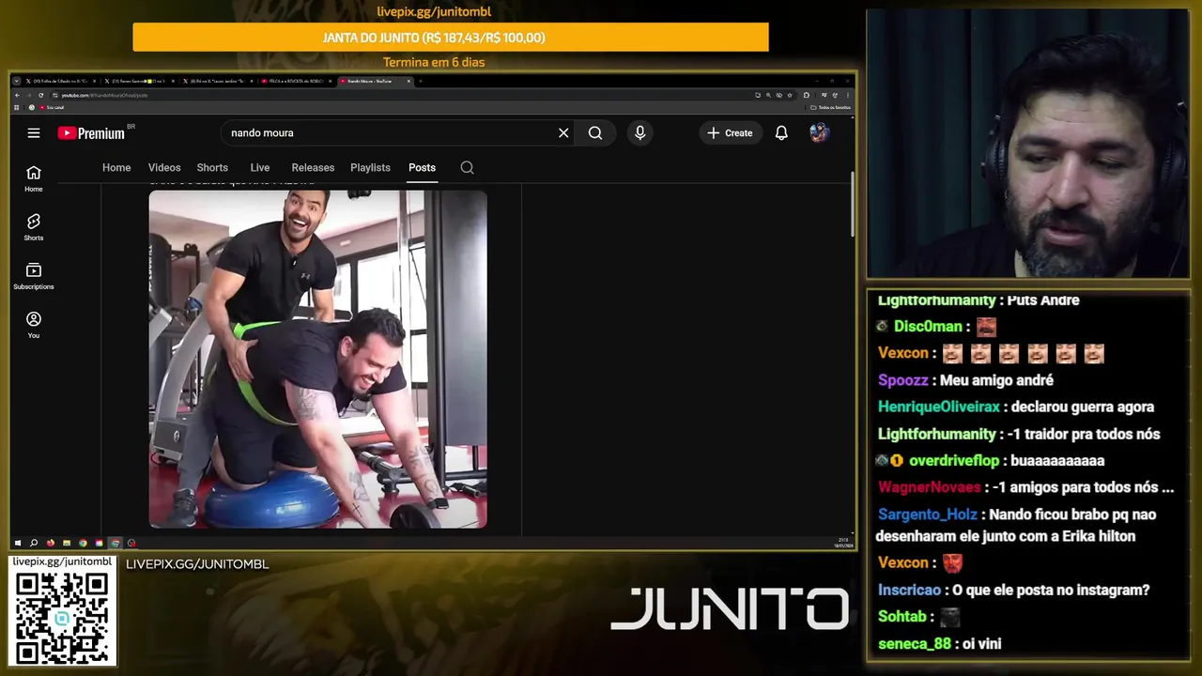
Task: Open YouTube notifications bell
Action: pyautogui.click(x=781, y=133)
